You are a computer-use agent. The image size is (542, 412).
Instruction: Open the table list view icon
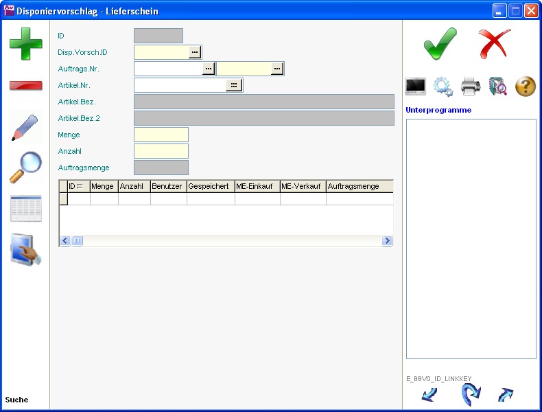pos(25,209)
